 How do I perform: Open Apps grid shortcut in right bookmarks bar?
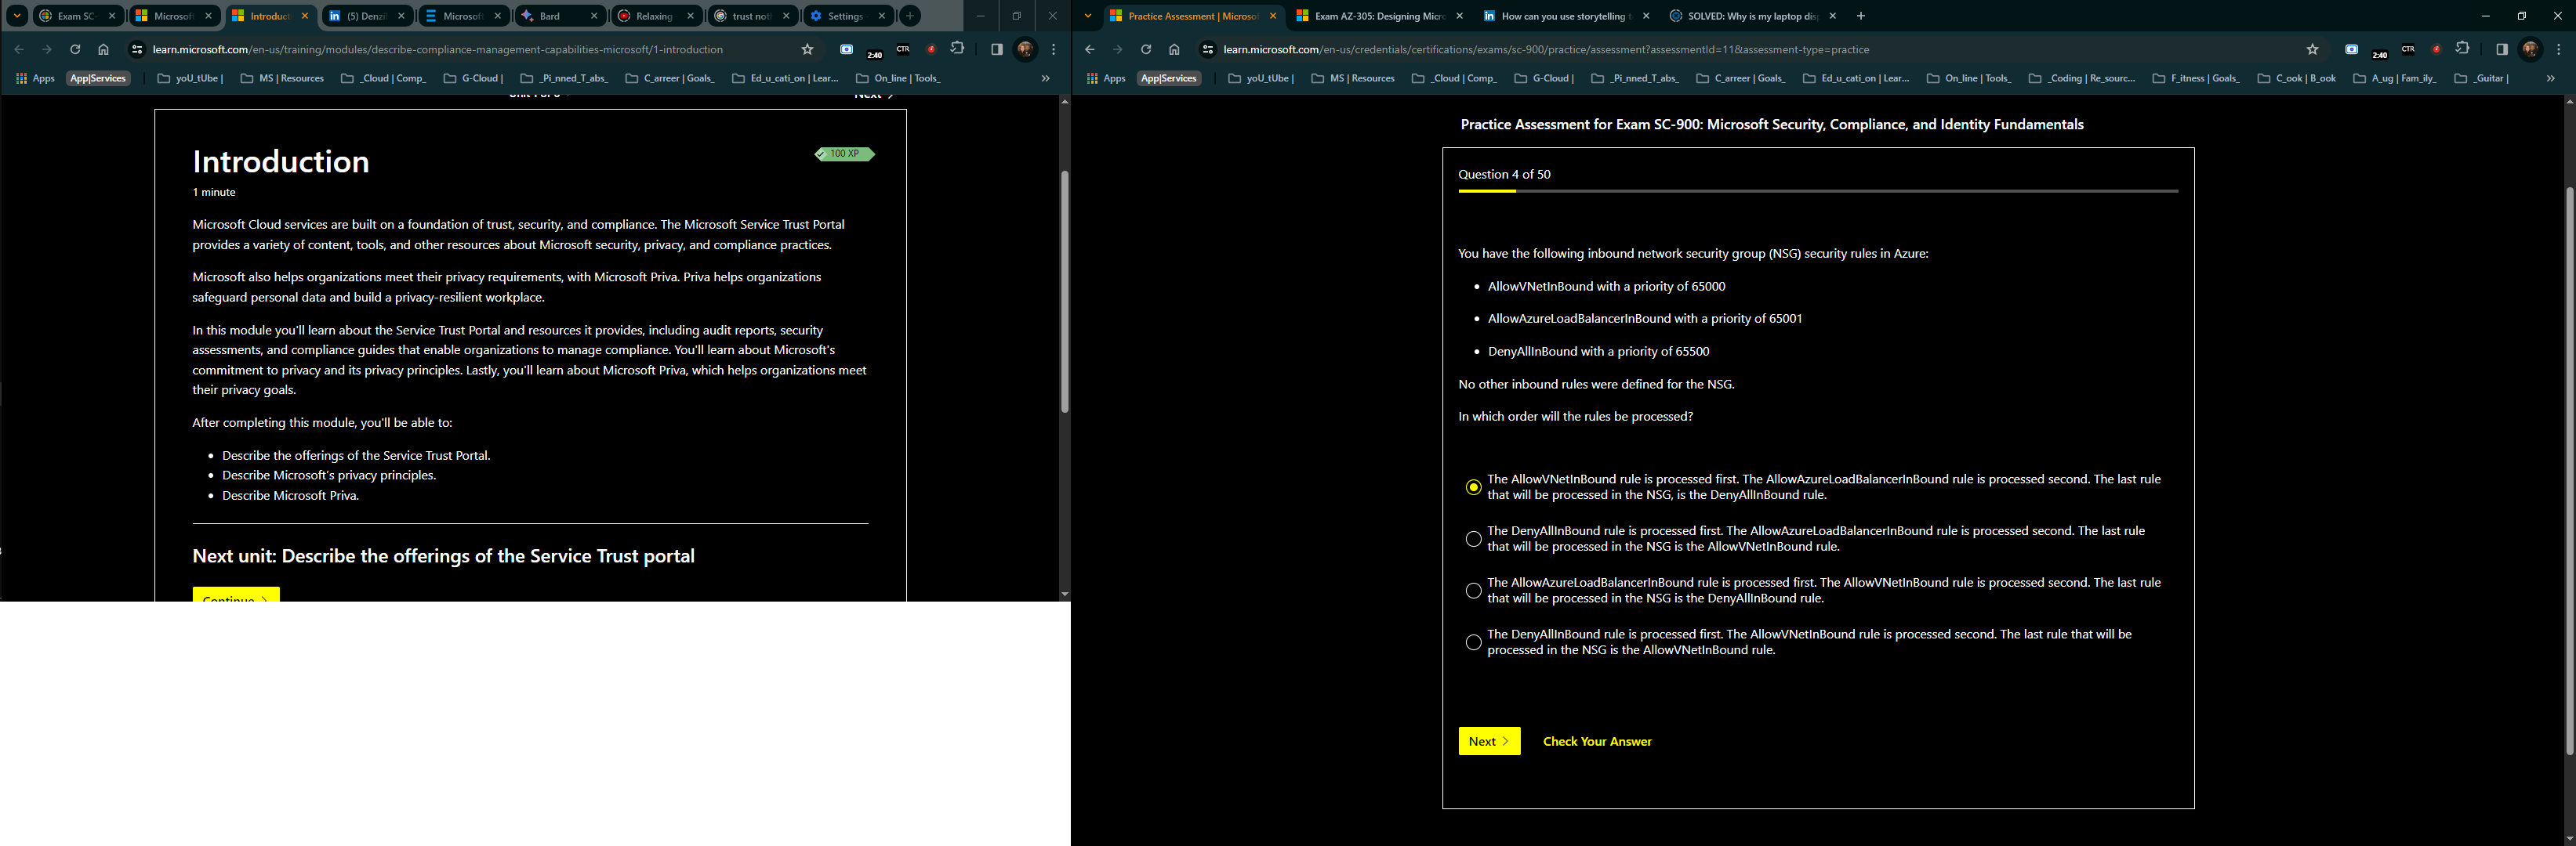[1106, 78]
